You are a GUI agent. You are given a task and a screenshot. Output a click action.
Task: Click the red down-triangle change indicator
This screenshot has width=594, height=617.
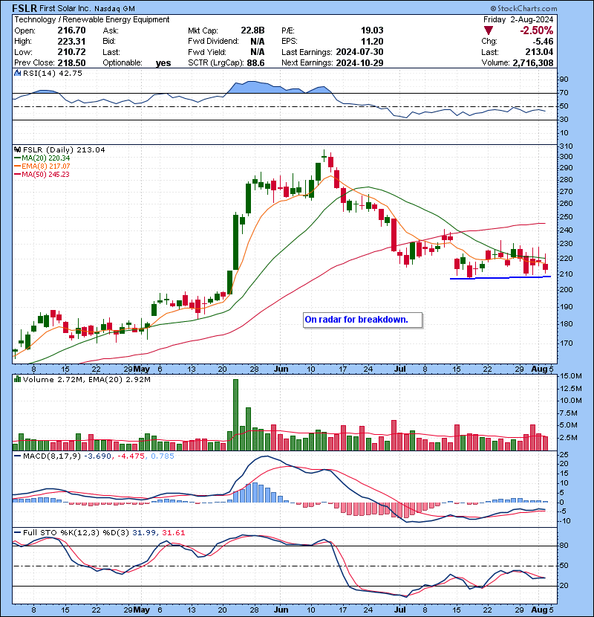point(489,30)
